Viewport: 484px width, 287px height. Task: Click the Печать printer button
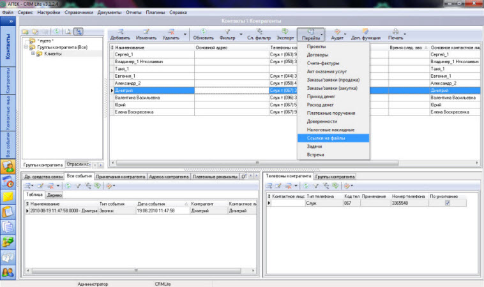tap(395, 34)
